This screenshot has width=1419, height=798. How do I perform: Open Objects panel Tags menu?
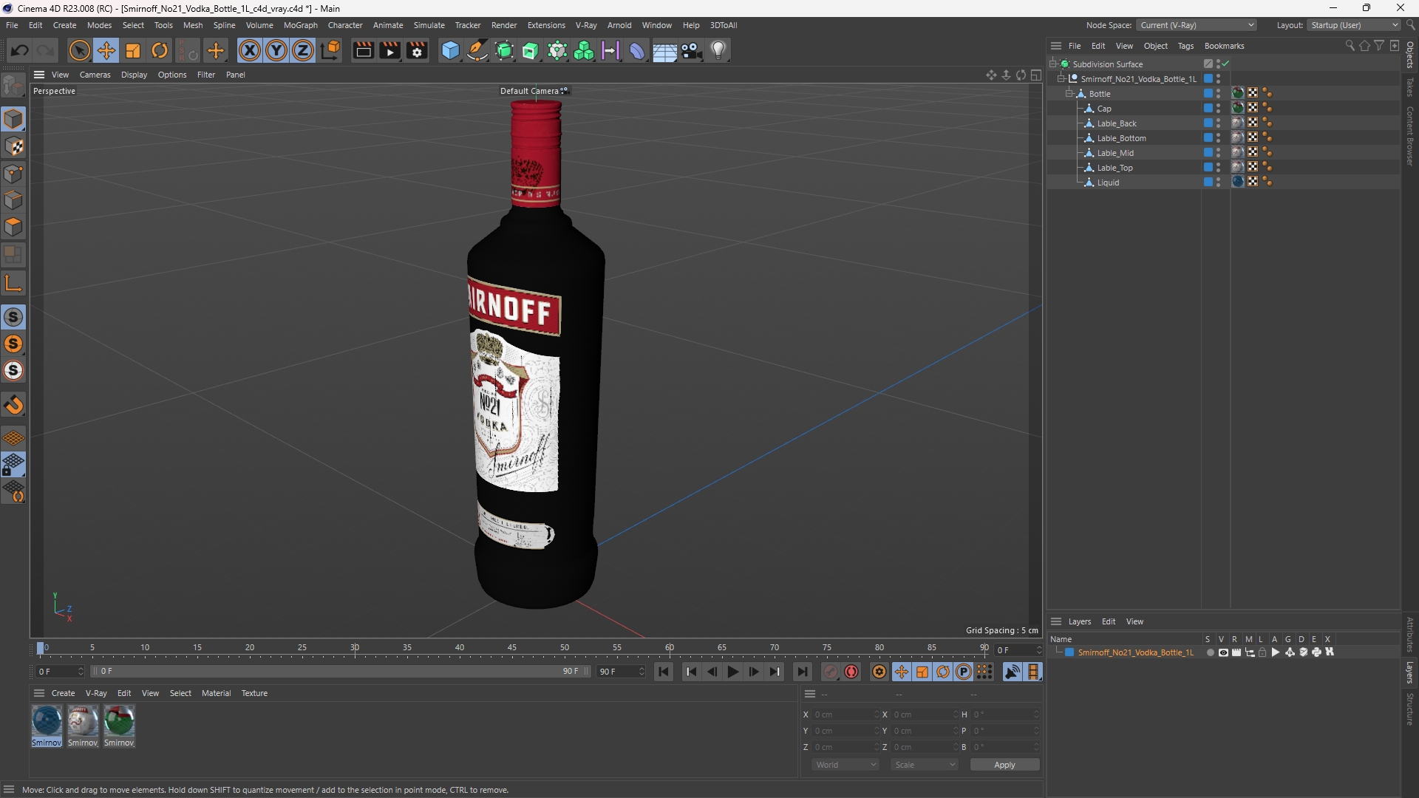(x=1185, y=46)
